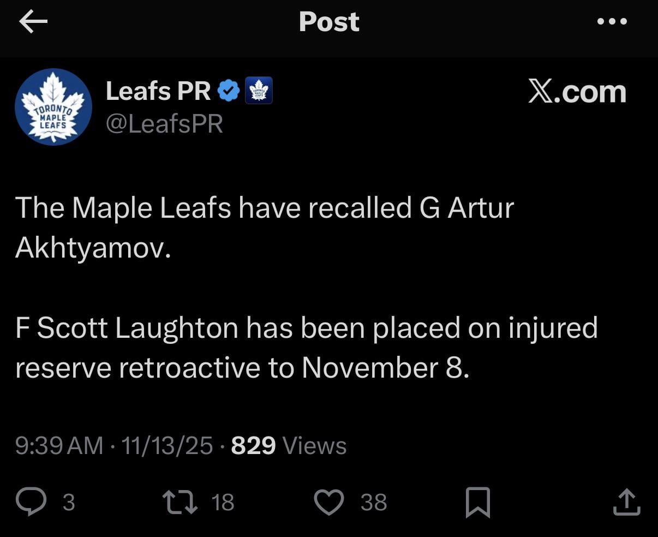Open the reply composer via the comment icon
Viewport: 658px width, 537px height.
(x=32, y=502)
